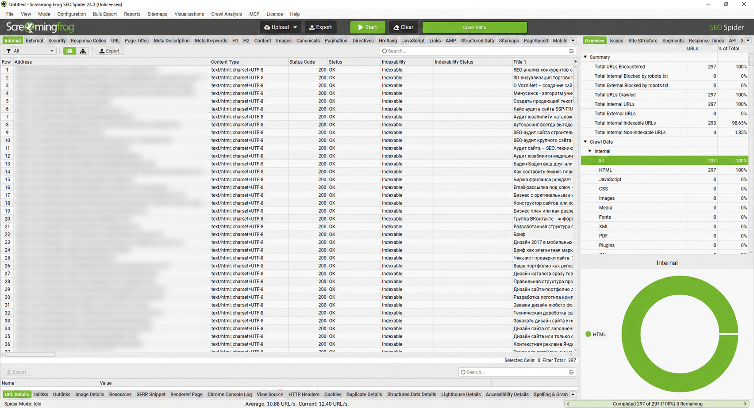This screenshot has height=408, width=754.
Task: Collapse the Summary section
Action: click(x=585, y=57)
